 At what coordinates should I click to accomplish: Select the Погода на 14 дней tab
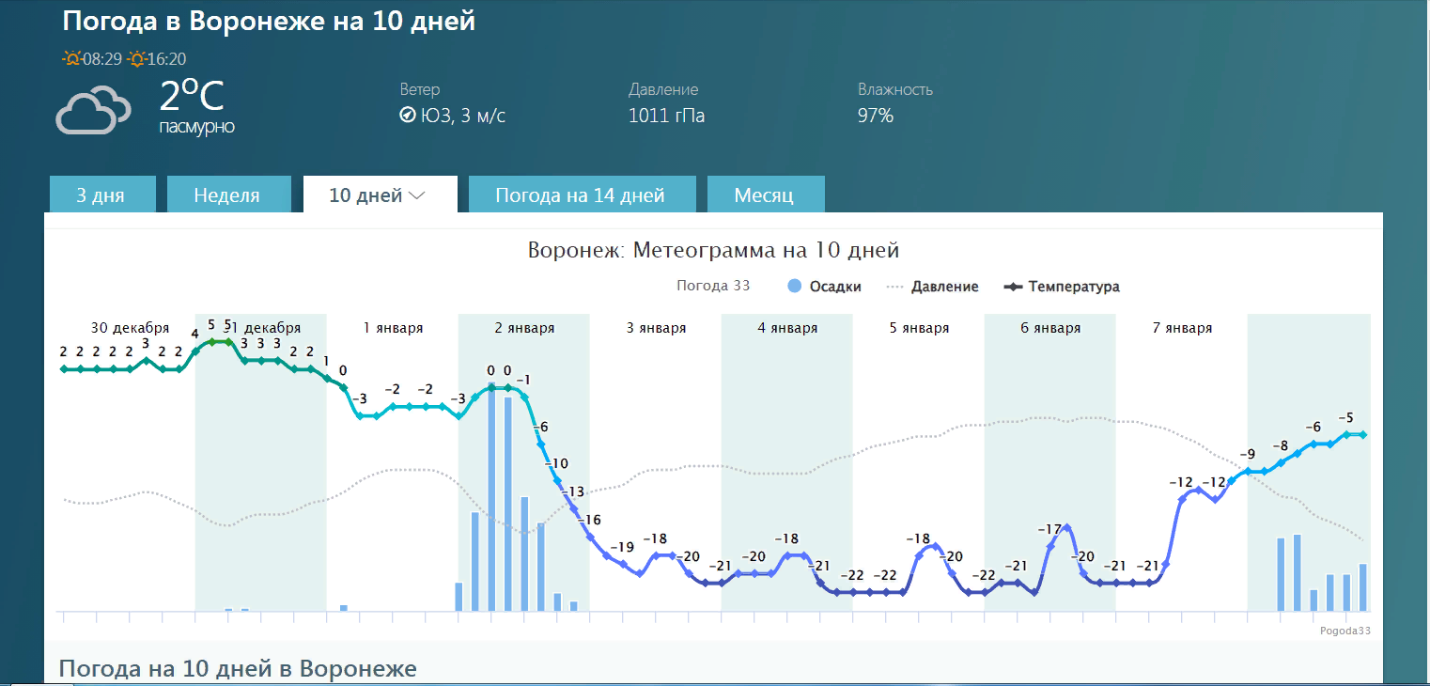pyautogui.click(x=580, y=195)
